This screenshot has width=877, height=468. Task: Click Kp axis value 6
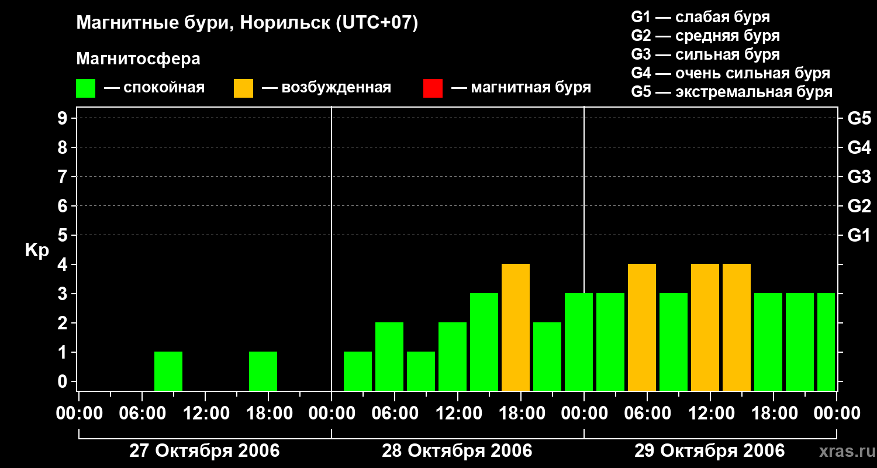coord(64,206)
